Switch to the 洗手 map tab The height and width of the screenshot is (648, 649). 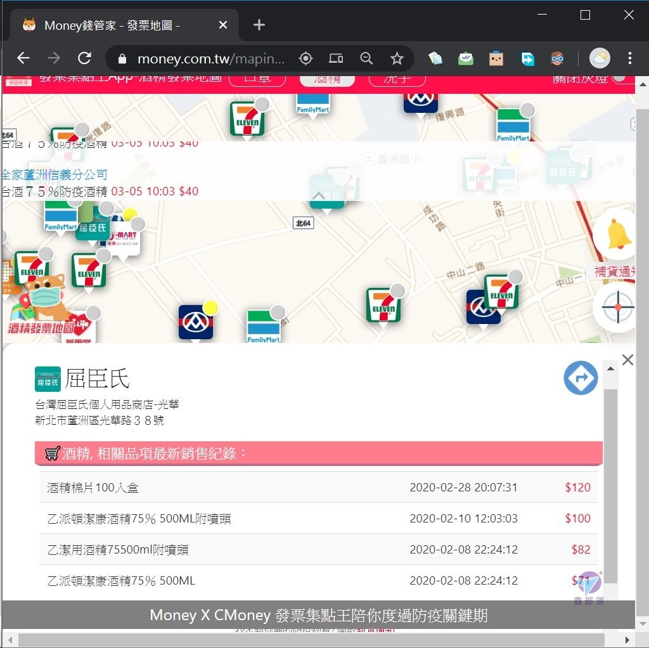click(397, 79)
